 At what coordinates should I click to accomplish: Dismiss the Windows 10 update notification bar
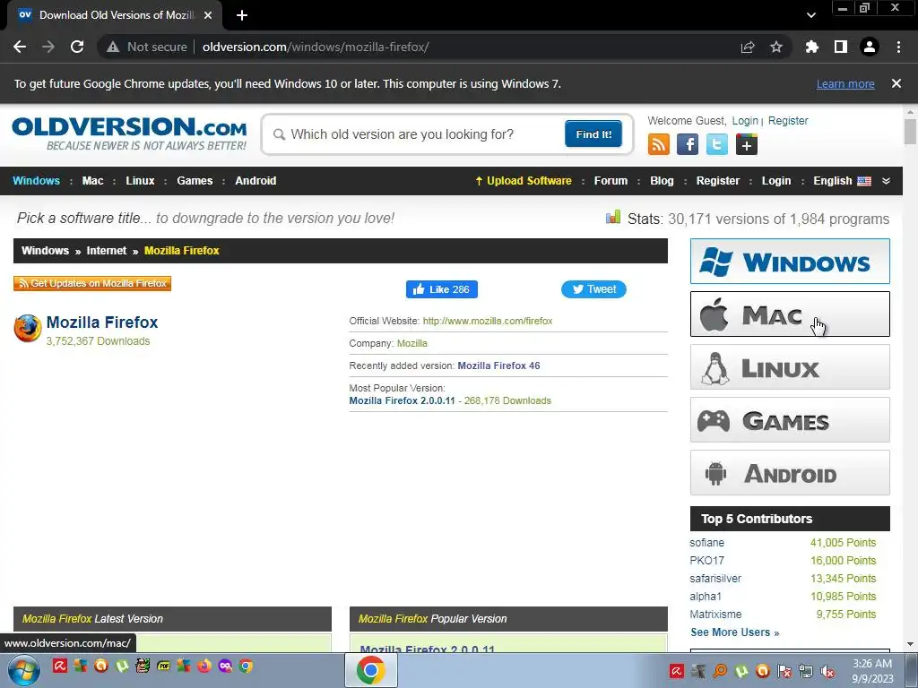896,83
